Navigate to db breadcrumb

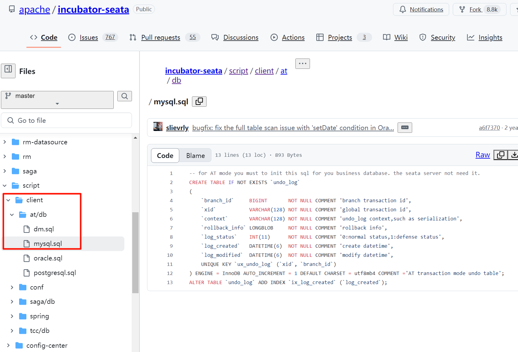click(x=177, y=80)
